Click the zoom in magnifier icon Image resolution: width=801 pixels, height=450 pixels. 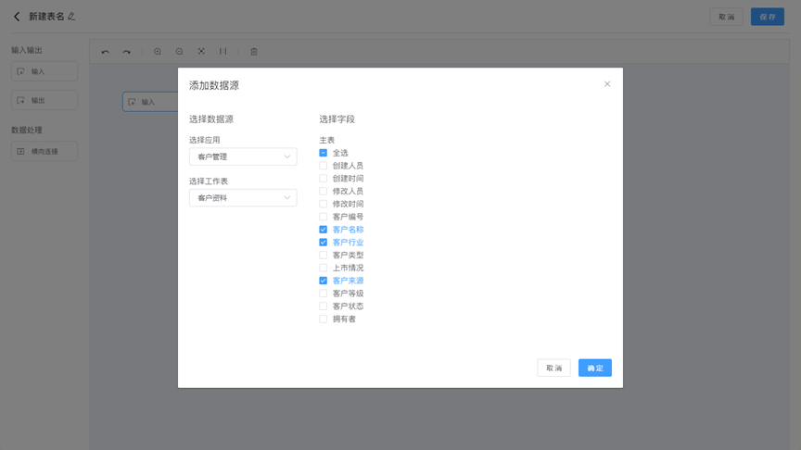pyautogui.click(x=158, y=52)
